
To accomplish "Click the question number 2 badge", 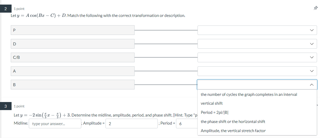I will tap(5, 9).
